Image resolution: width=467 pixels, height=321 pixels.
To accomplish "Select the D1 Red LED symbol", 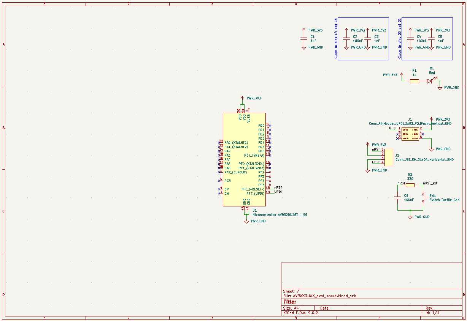I will coord(430,81).
